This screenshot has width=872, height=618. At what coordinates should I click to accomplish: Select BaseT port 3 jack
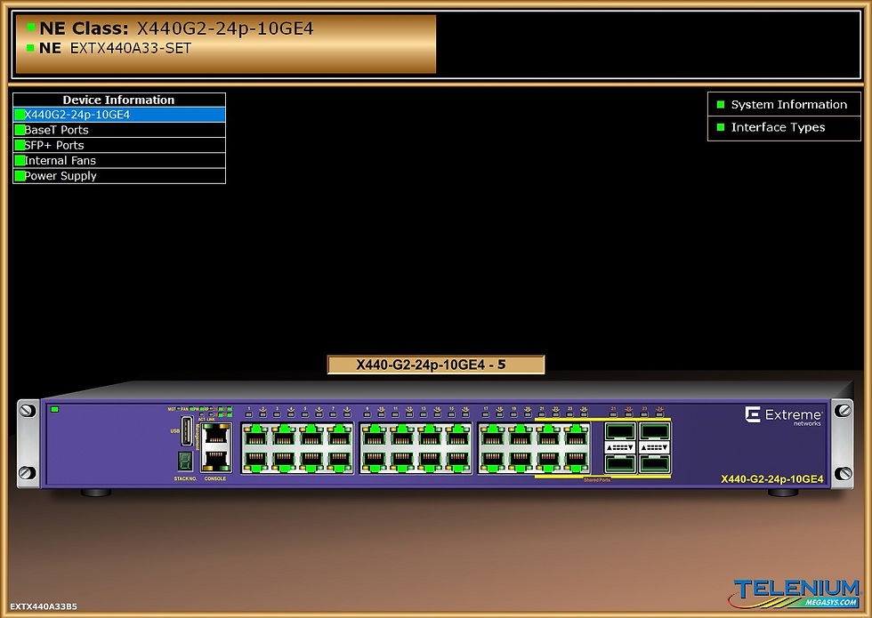coord(283,436)
